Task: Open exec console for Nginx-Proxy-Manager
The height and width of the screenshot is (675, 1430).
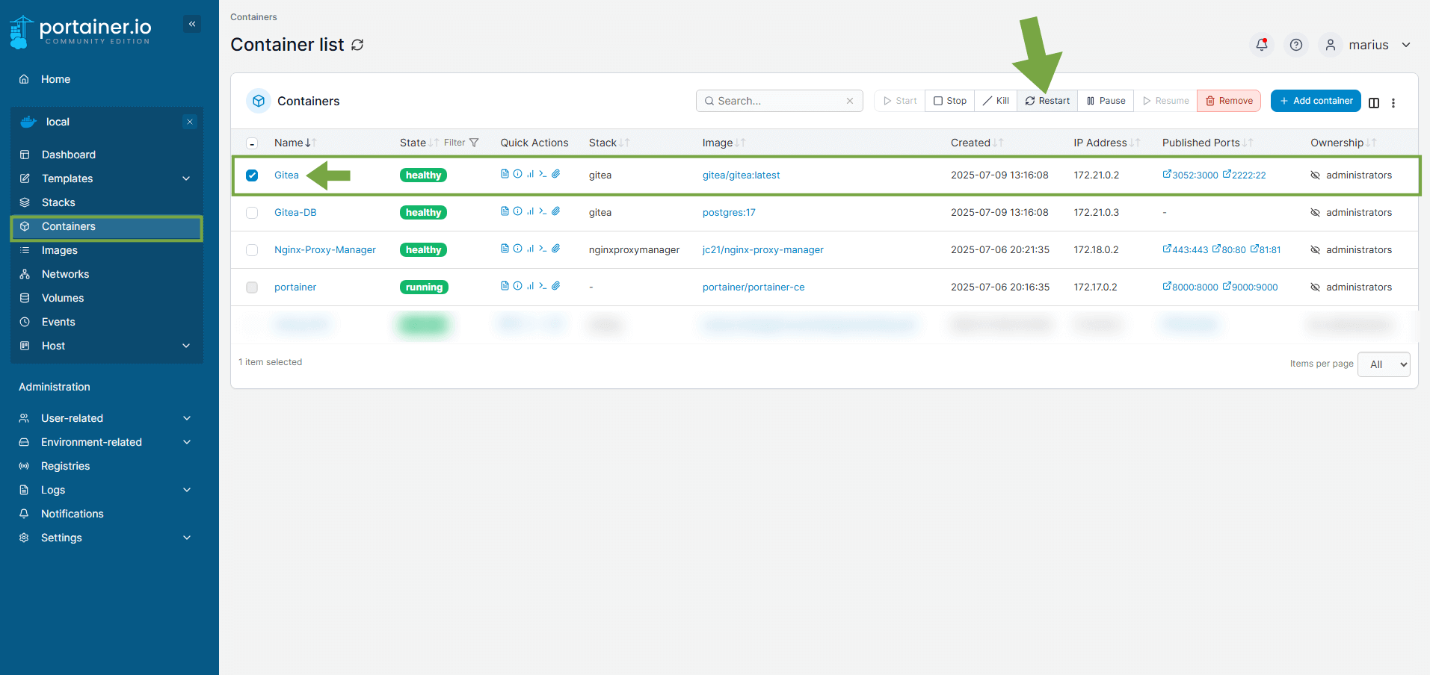Action: (x=543, y=249)
